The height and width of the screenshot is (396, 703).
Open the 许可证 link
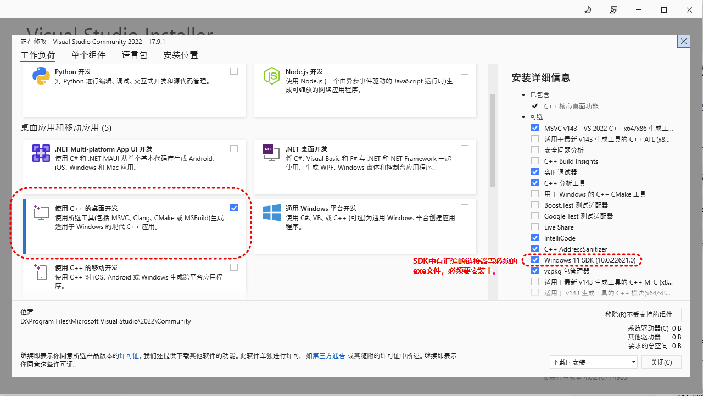coord(129,356)
